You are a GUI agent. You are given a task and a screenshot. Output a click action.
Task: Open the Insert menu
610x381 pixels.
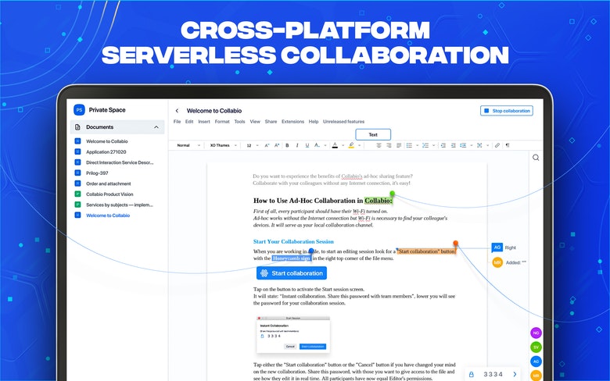click(204, 122)
